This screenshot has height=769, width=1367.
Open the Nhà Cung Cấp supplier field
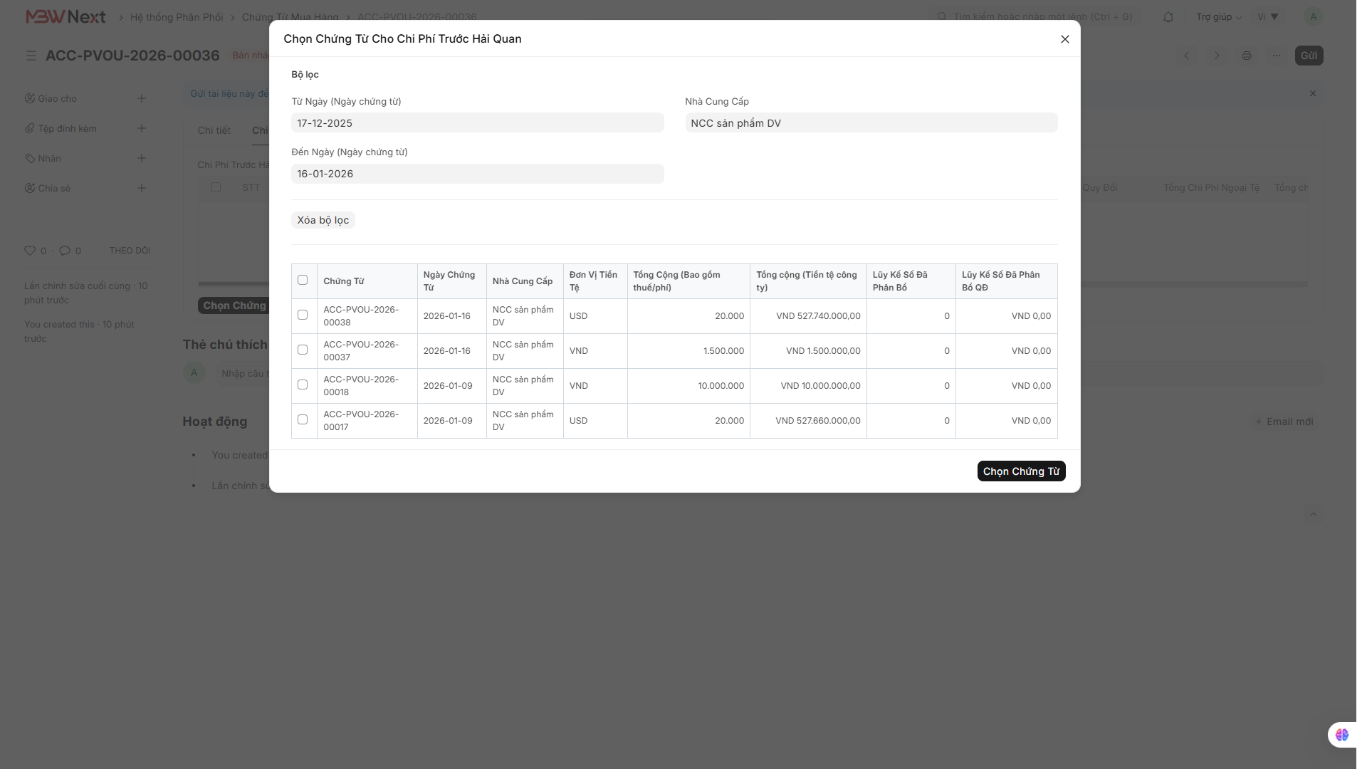871,123
